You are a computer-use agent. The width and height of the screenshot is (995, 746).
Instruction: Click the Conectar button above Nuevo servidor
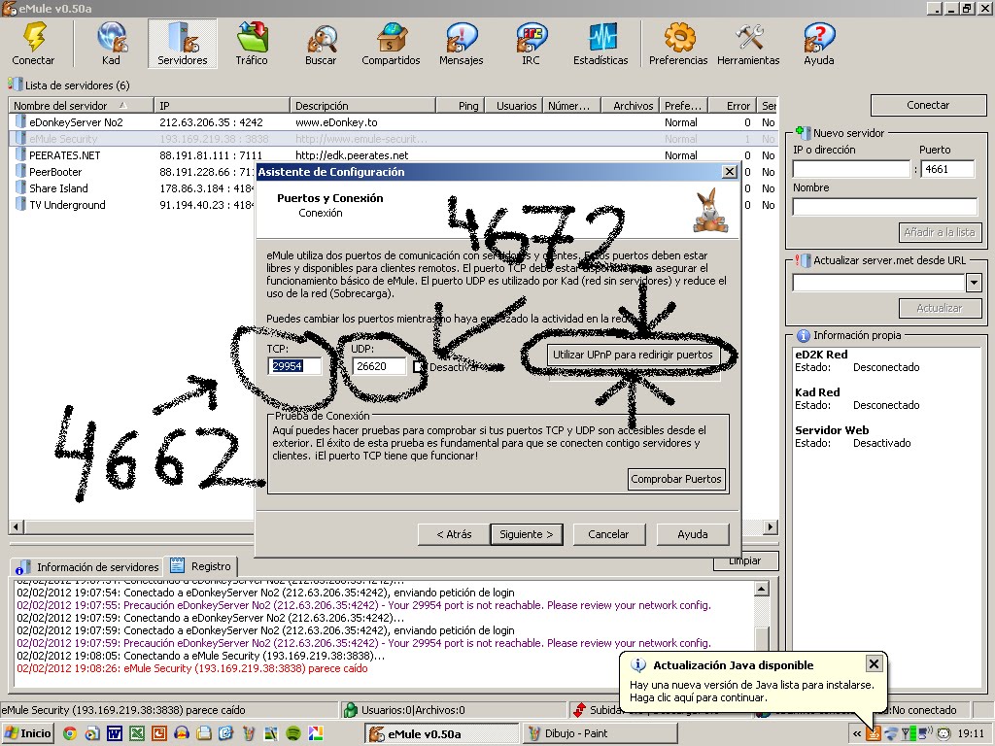pos(928,105)
